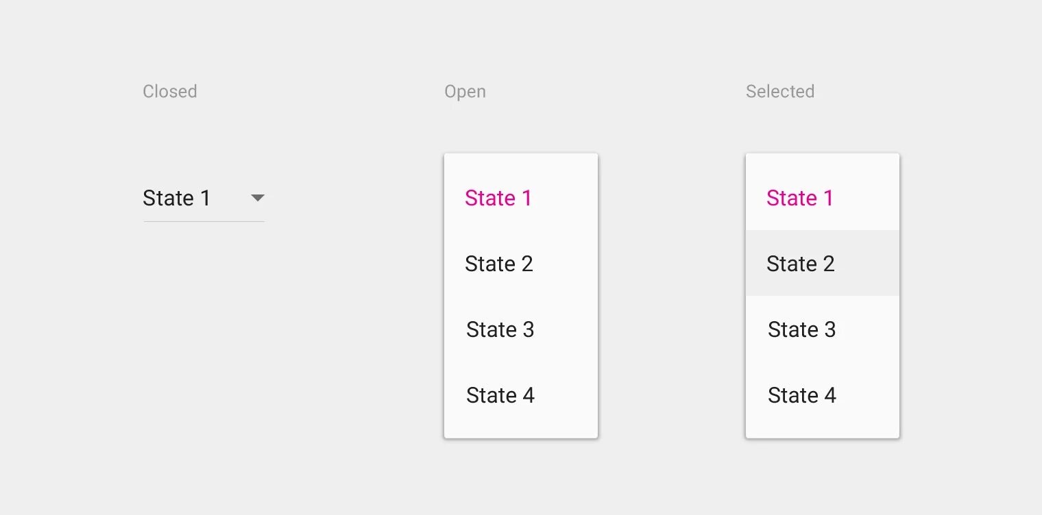The width and height of the screenshot is (1042, 515).
Task: Select pink State 1 in the Selected menu
Action: tap(800, 199)
